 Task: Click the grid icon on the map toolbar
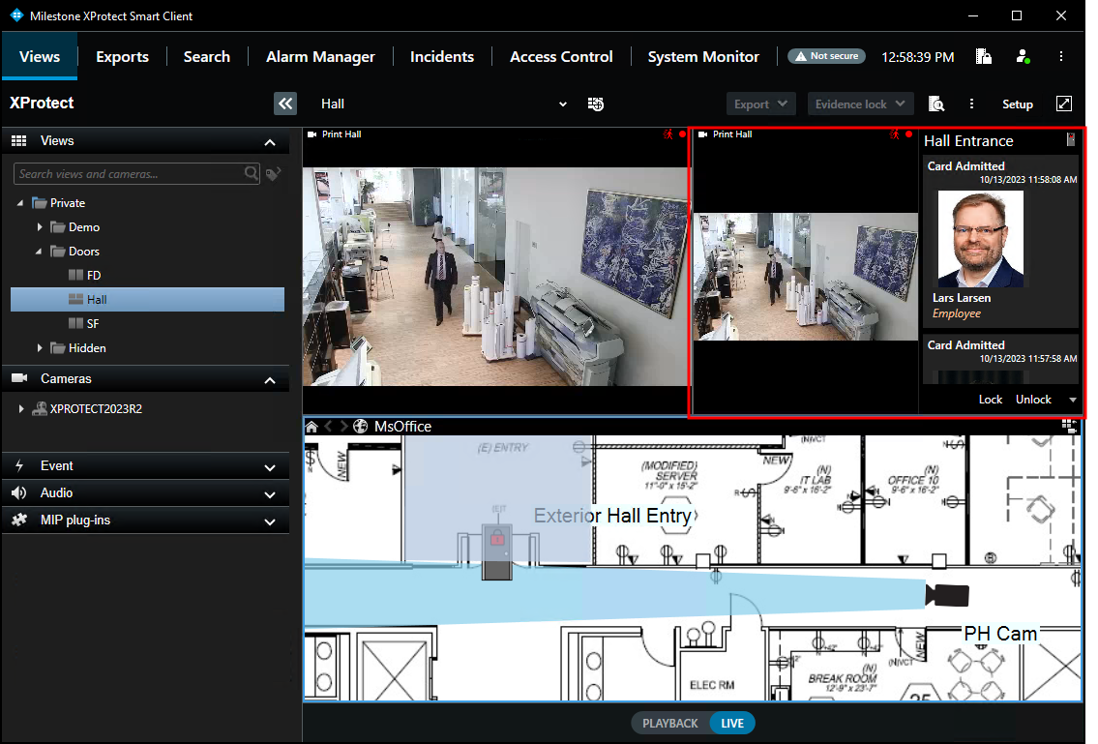click(x=1069, y=425)
